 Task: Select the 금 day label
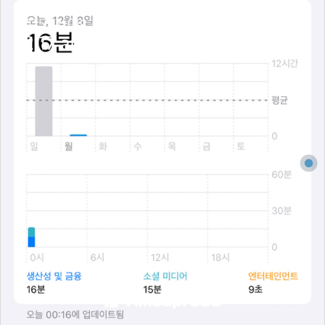[206, 147]
